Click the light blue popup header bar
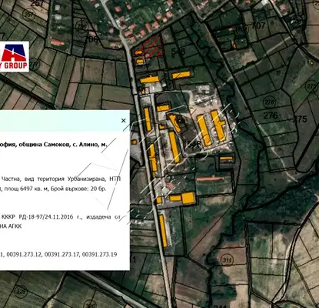Image resolution: width=319 pixels, height=308 pixels. pos(65,121)
